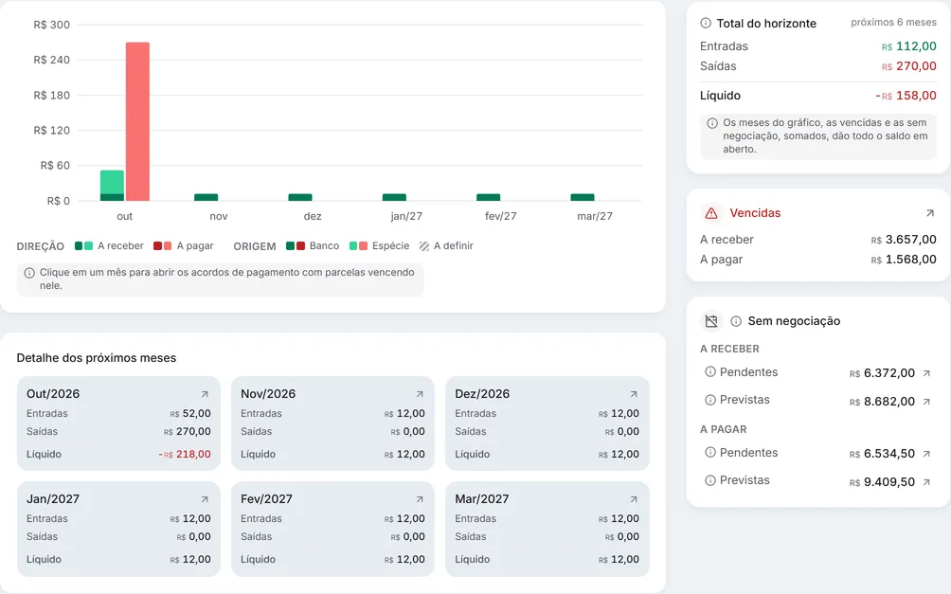This screenshot has width=951, height=594.
Task: Select the green 'out' bar in chart
Action: click(112, 186)
